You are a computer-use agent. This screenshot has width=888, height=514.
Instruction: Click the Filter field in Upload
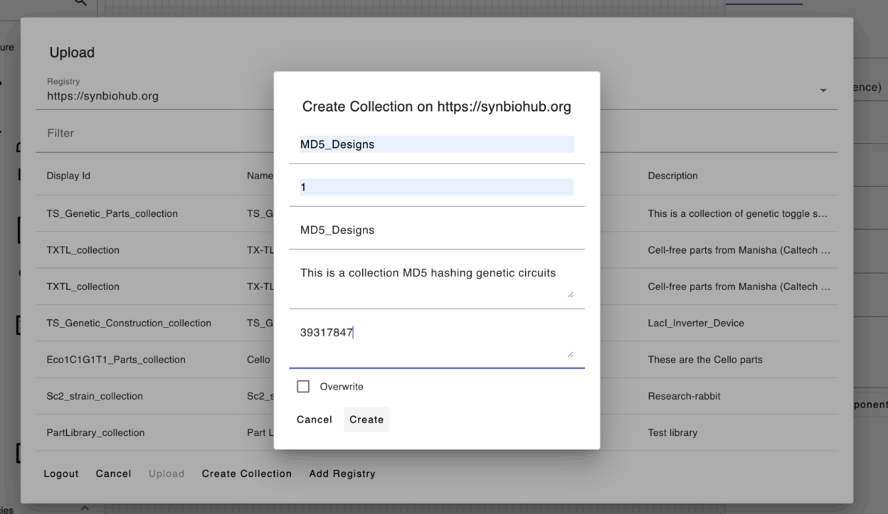[x=437, y=133]
